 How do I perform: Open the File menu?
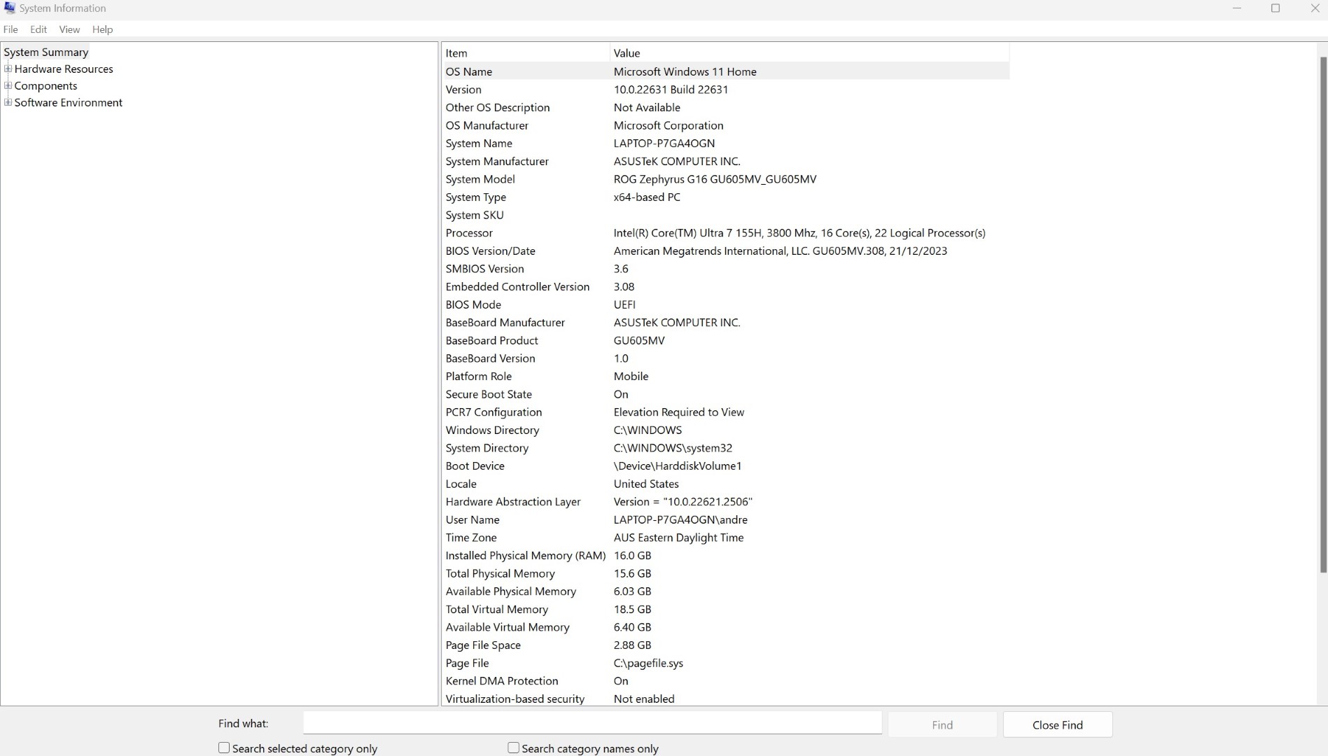[11, 29]
